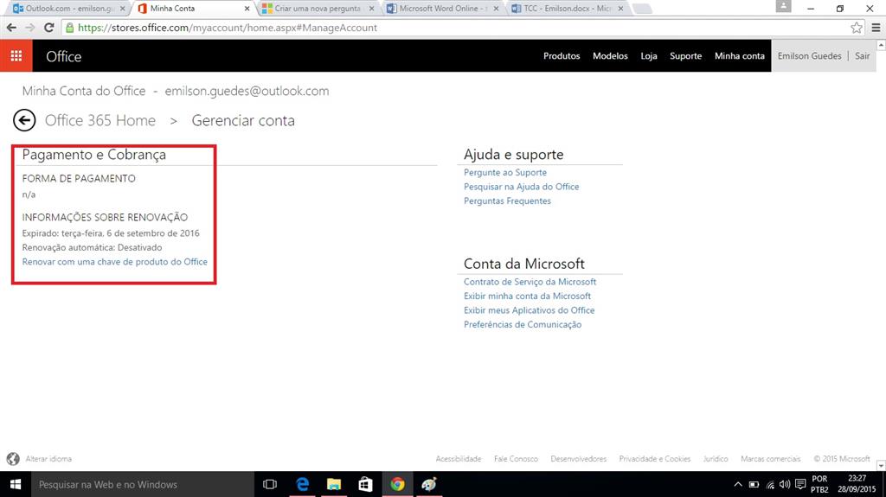Click the Chrome profile user icon
886x497 pixels.
[x=783, y=6]
